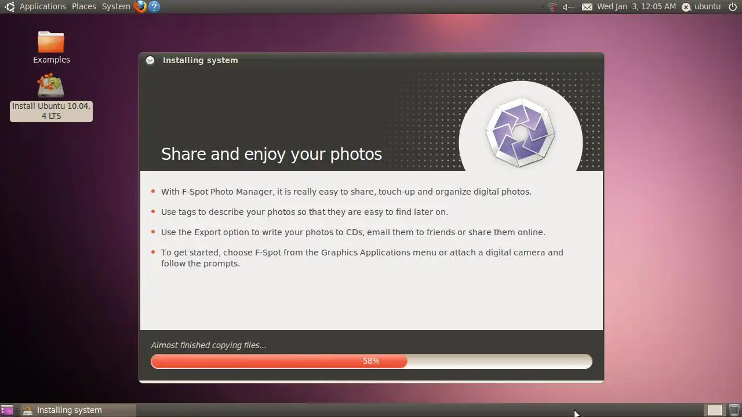Screen dimensions: 742x417
Task: Click the bullet about F-Spot Photo Manager
Action: click(346, 192)
